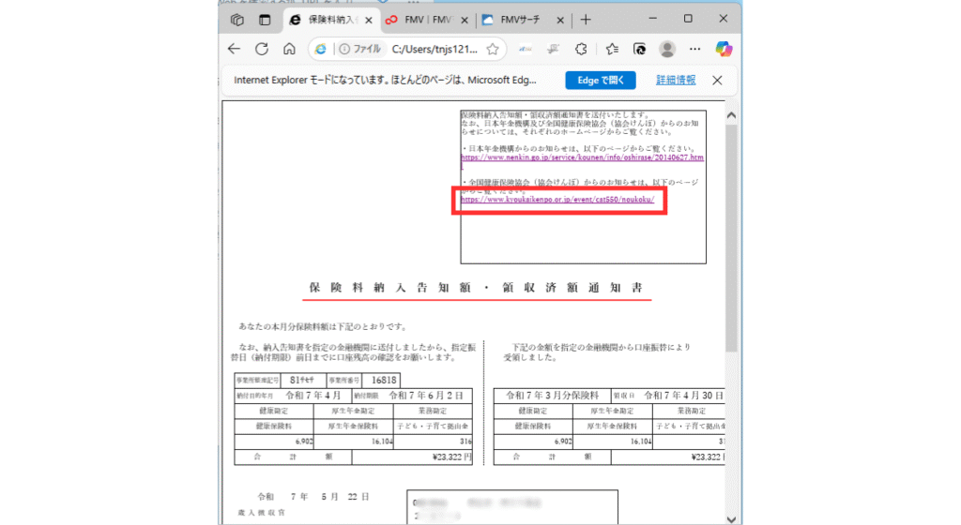The image size is (961, 525).
Task: Open the browser essentials icon
Action: click(x=639, y=49)
